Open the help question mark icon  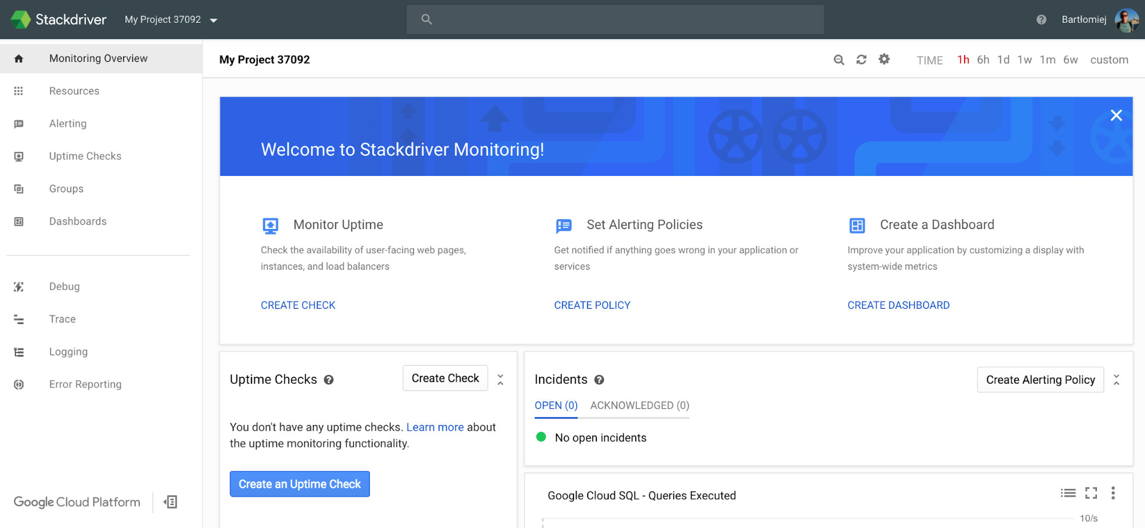pos(1041,19)
